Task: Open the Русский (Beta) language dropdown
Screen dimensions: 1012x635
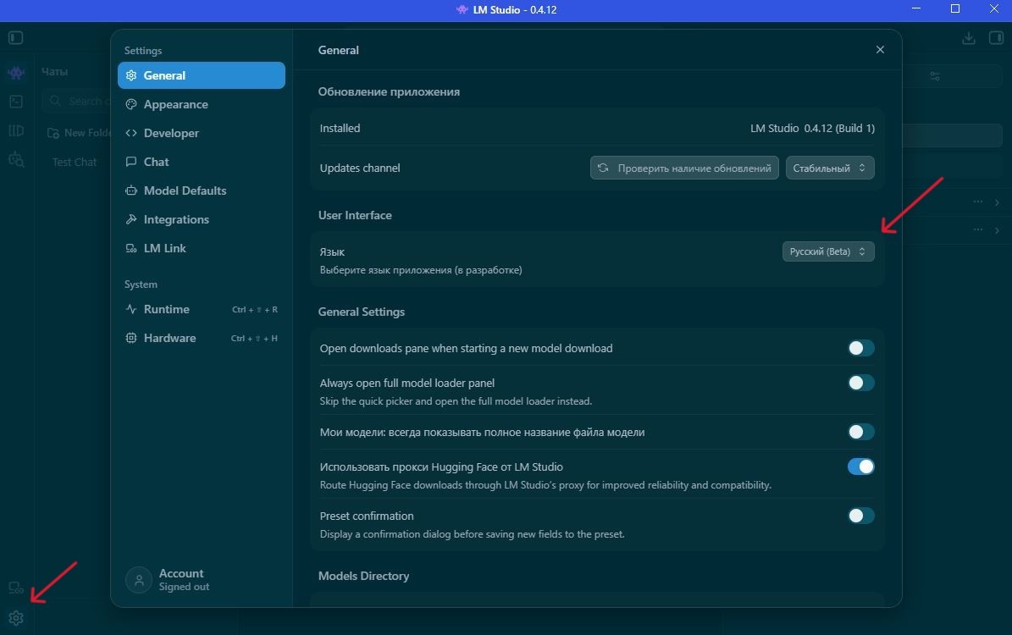Action: pos(828,251)
